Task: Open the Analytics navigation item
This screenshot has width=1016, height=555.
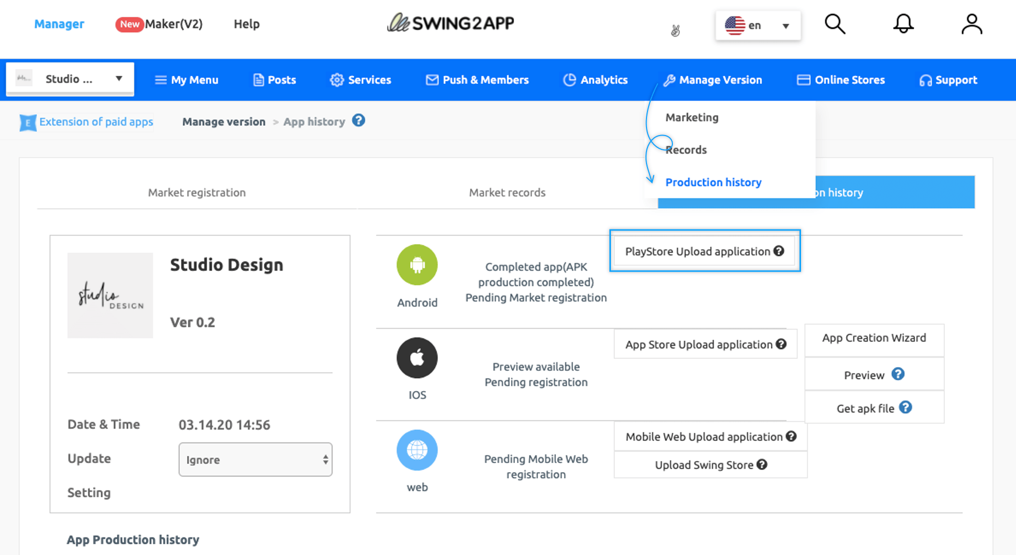Action: 595,80
